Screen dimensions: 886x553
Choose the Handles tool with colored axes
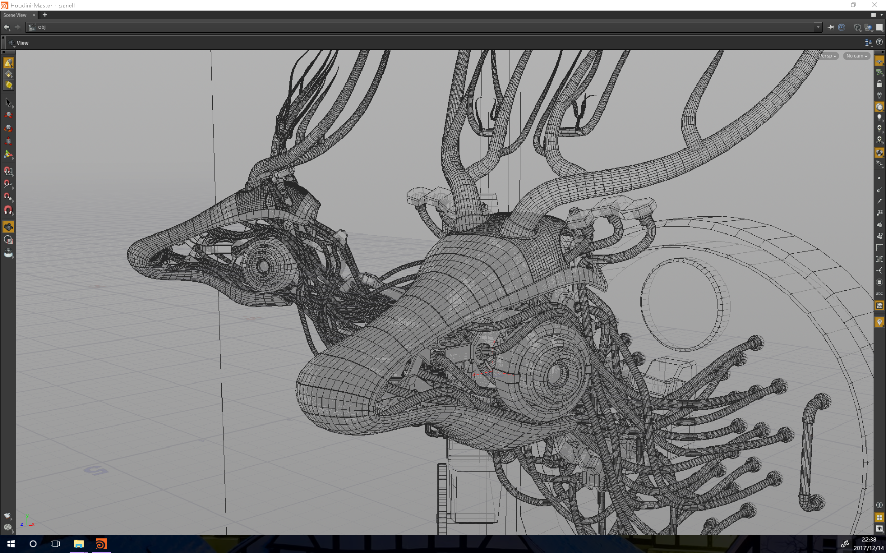(x=8, y=154)
